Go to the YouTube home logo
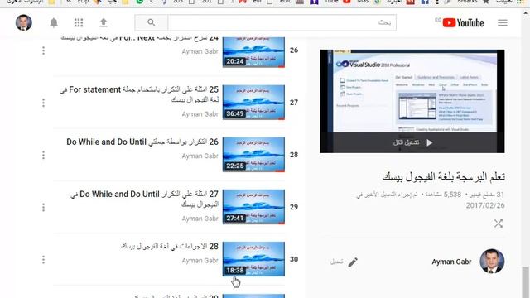The height and width of the screenshot is (298, 530). coord(463,22)
